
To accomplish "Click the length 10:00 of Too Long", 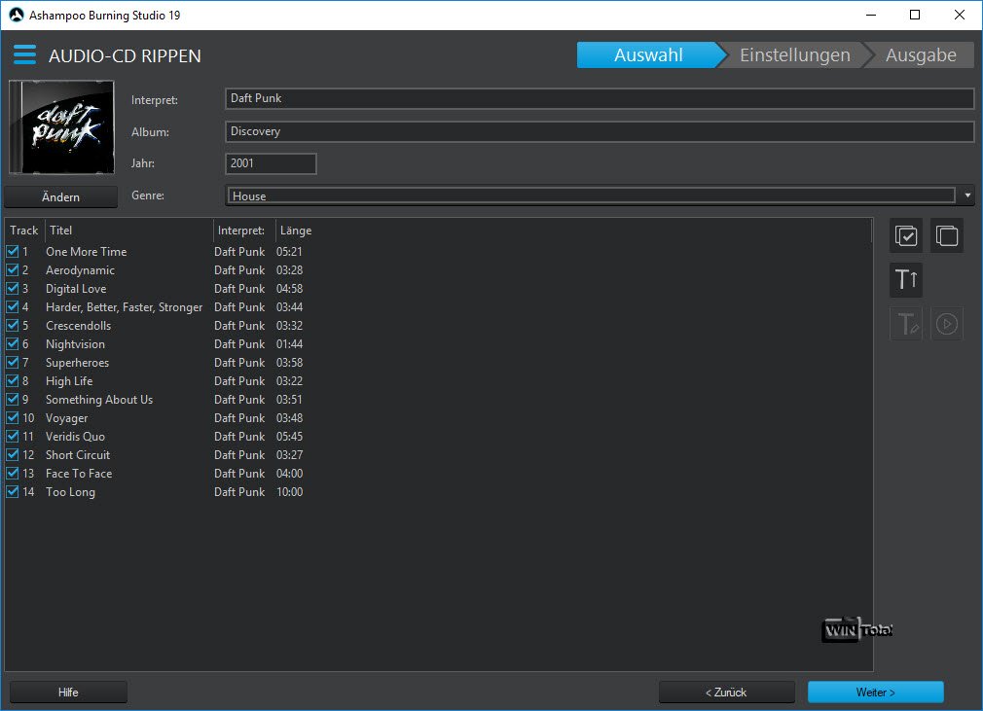I will click(x=290, y=492).
